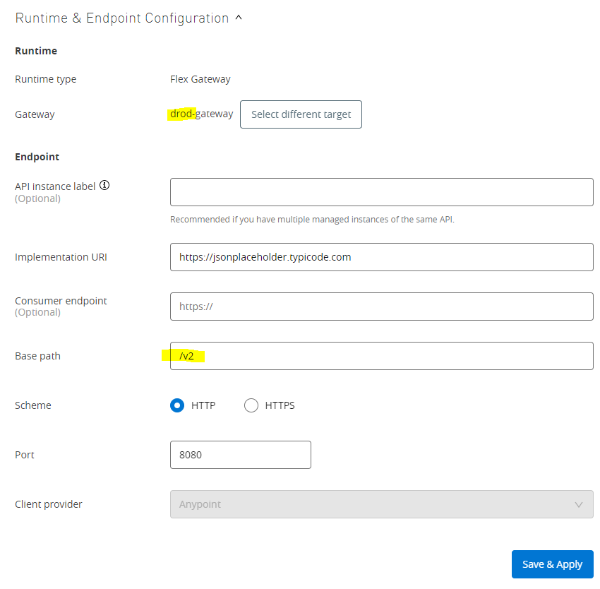Click the drod-gateway gateway name
This screenshot has height=589, width=600.
click(x=201, y=114)
